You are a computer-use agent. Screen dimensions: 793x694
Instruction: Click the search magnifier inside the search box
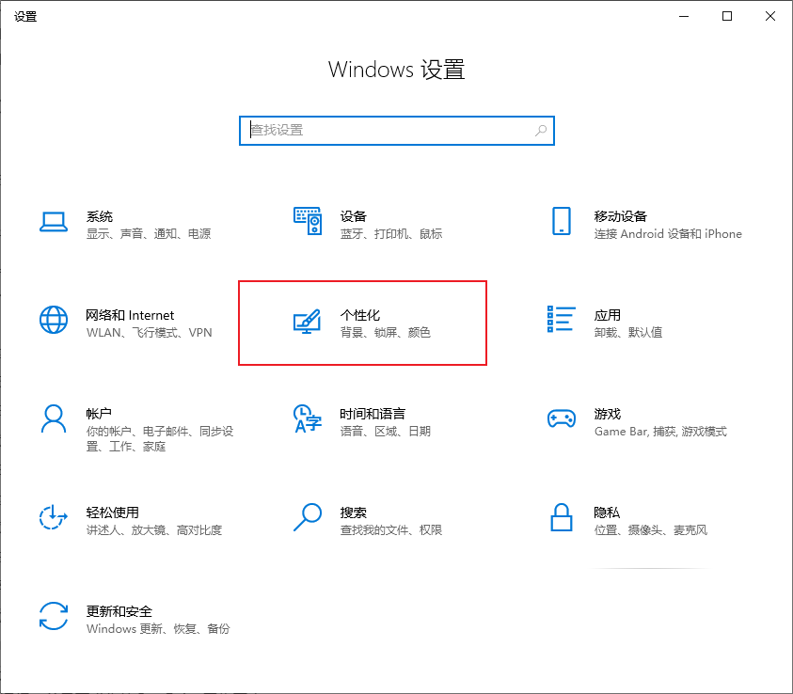541,131
